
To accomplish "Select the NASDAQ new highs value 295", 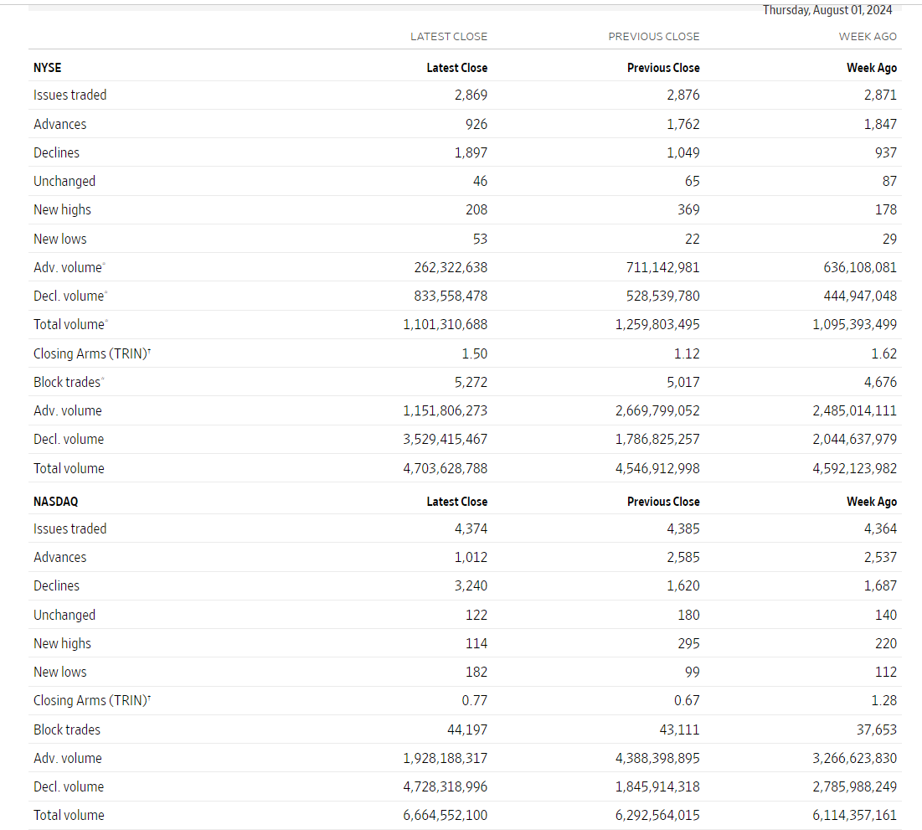I will pos(688,643).
